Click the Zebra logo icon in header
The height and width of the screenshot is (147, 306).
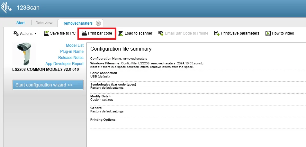click(6, 8)
